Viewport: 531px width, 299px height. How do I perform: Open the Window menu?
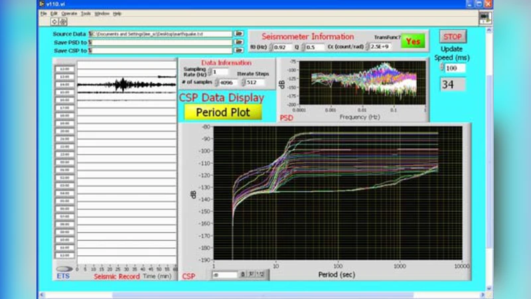click(102, 13)
